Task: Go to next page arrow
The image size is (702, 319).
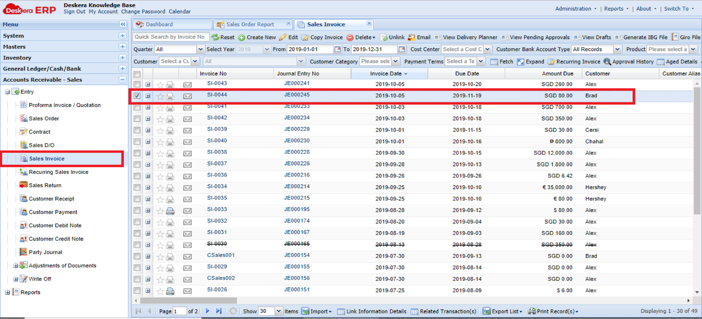Action: pos(207,311)
